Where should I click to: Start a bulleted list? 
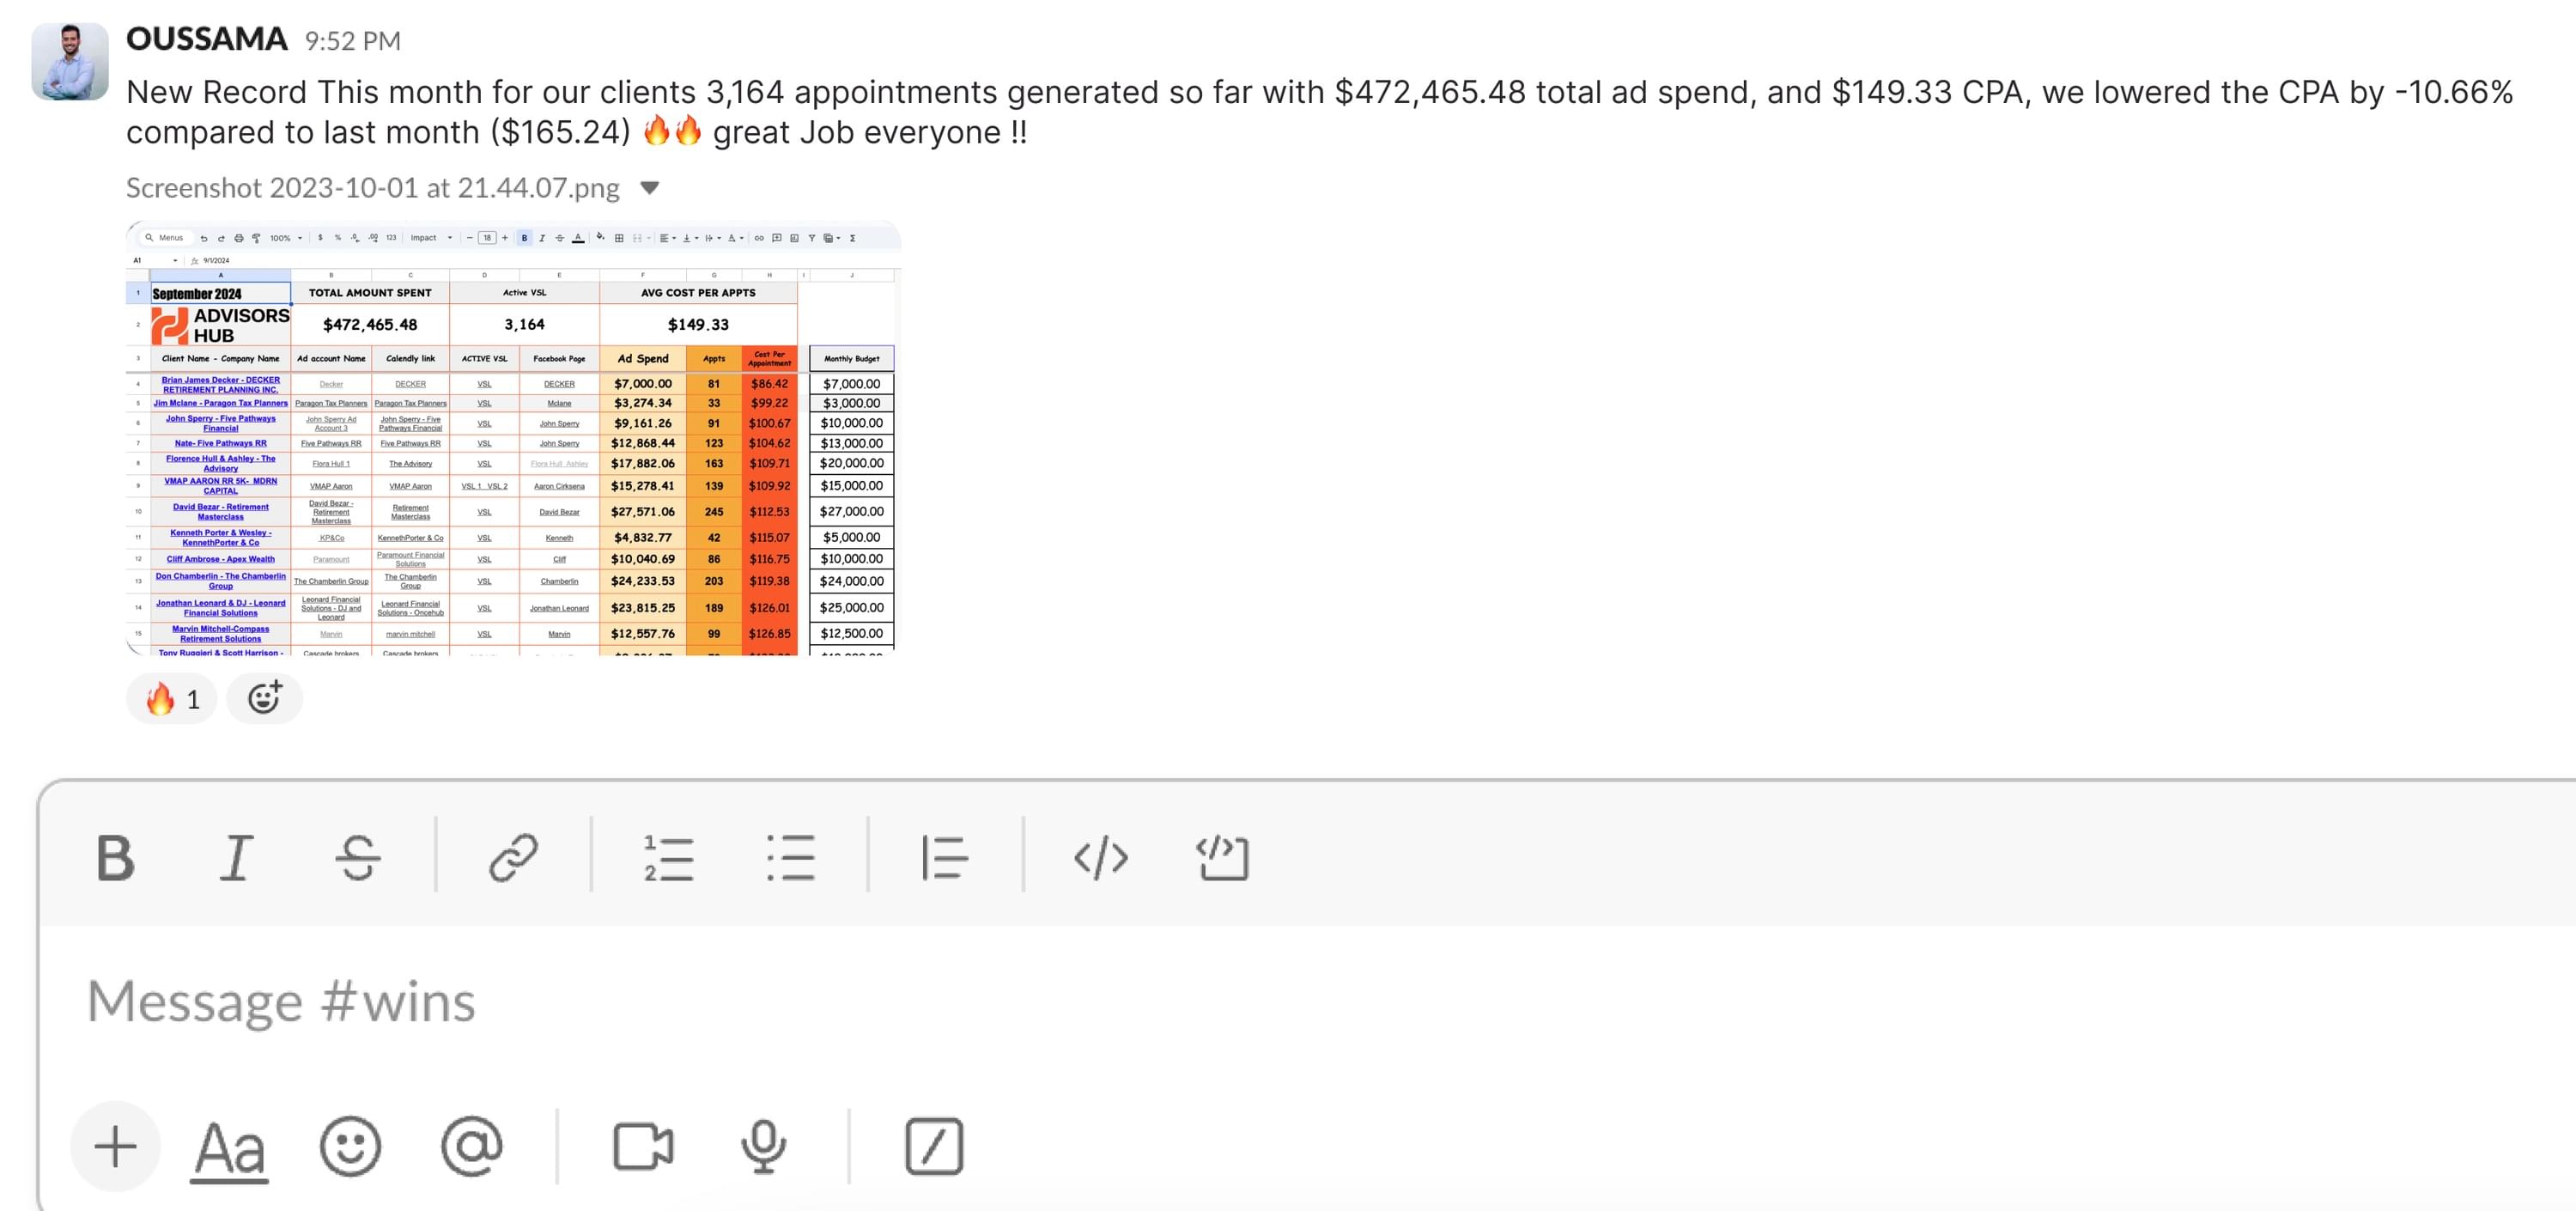790,858
